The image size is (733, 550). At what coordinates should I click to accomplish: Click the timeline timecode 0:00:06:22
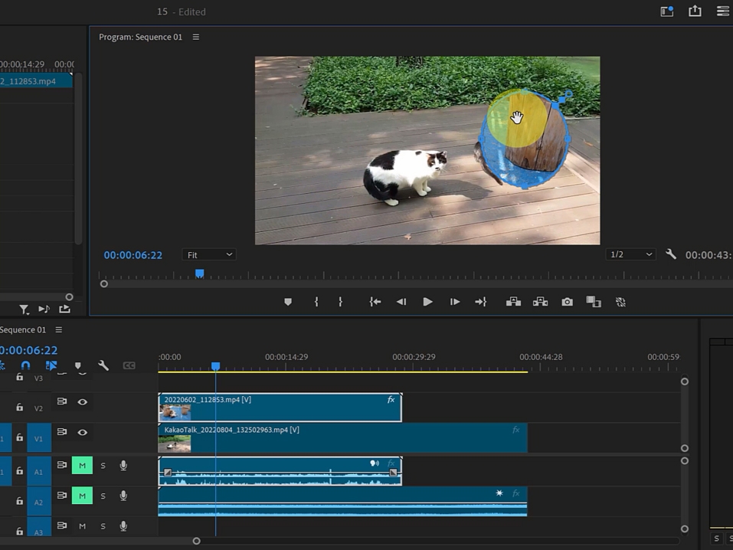(x=29, y=350)
